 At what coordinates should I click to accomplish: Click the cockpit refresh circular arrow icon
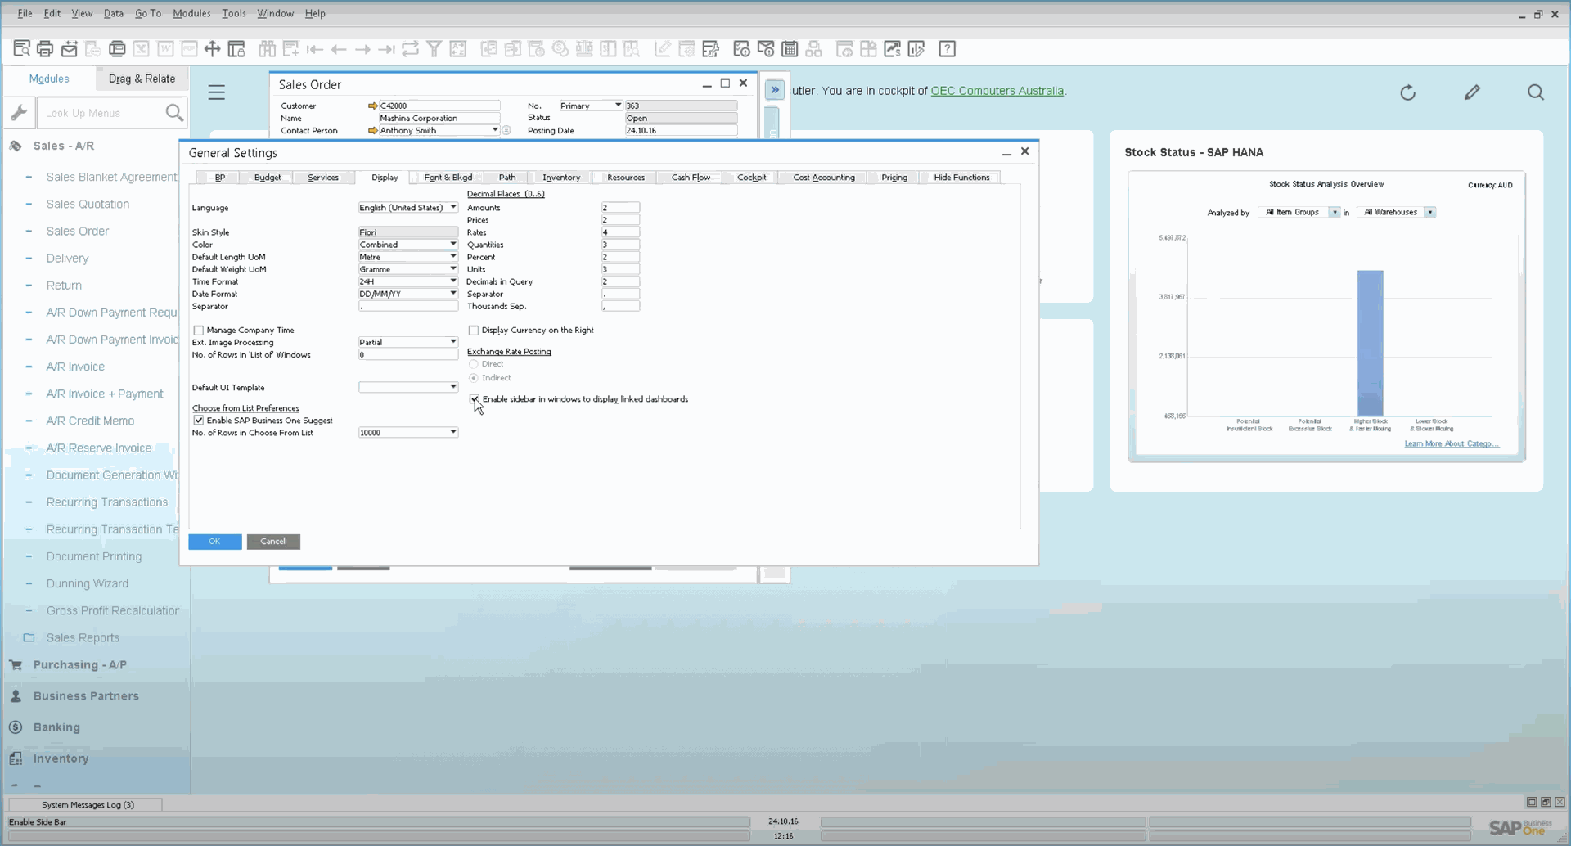(x=1407, y=92)
